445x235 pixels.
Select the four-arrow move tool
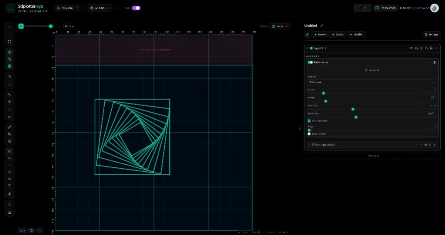click(10, 102)
